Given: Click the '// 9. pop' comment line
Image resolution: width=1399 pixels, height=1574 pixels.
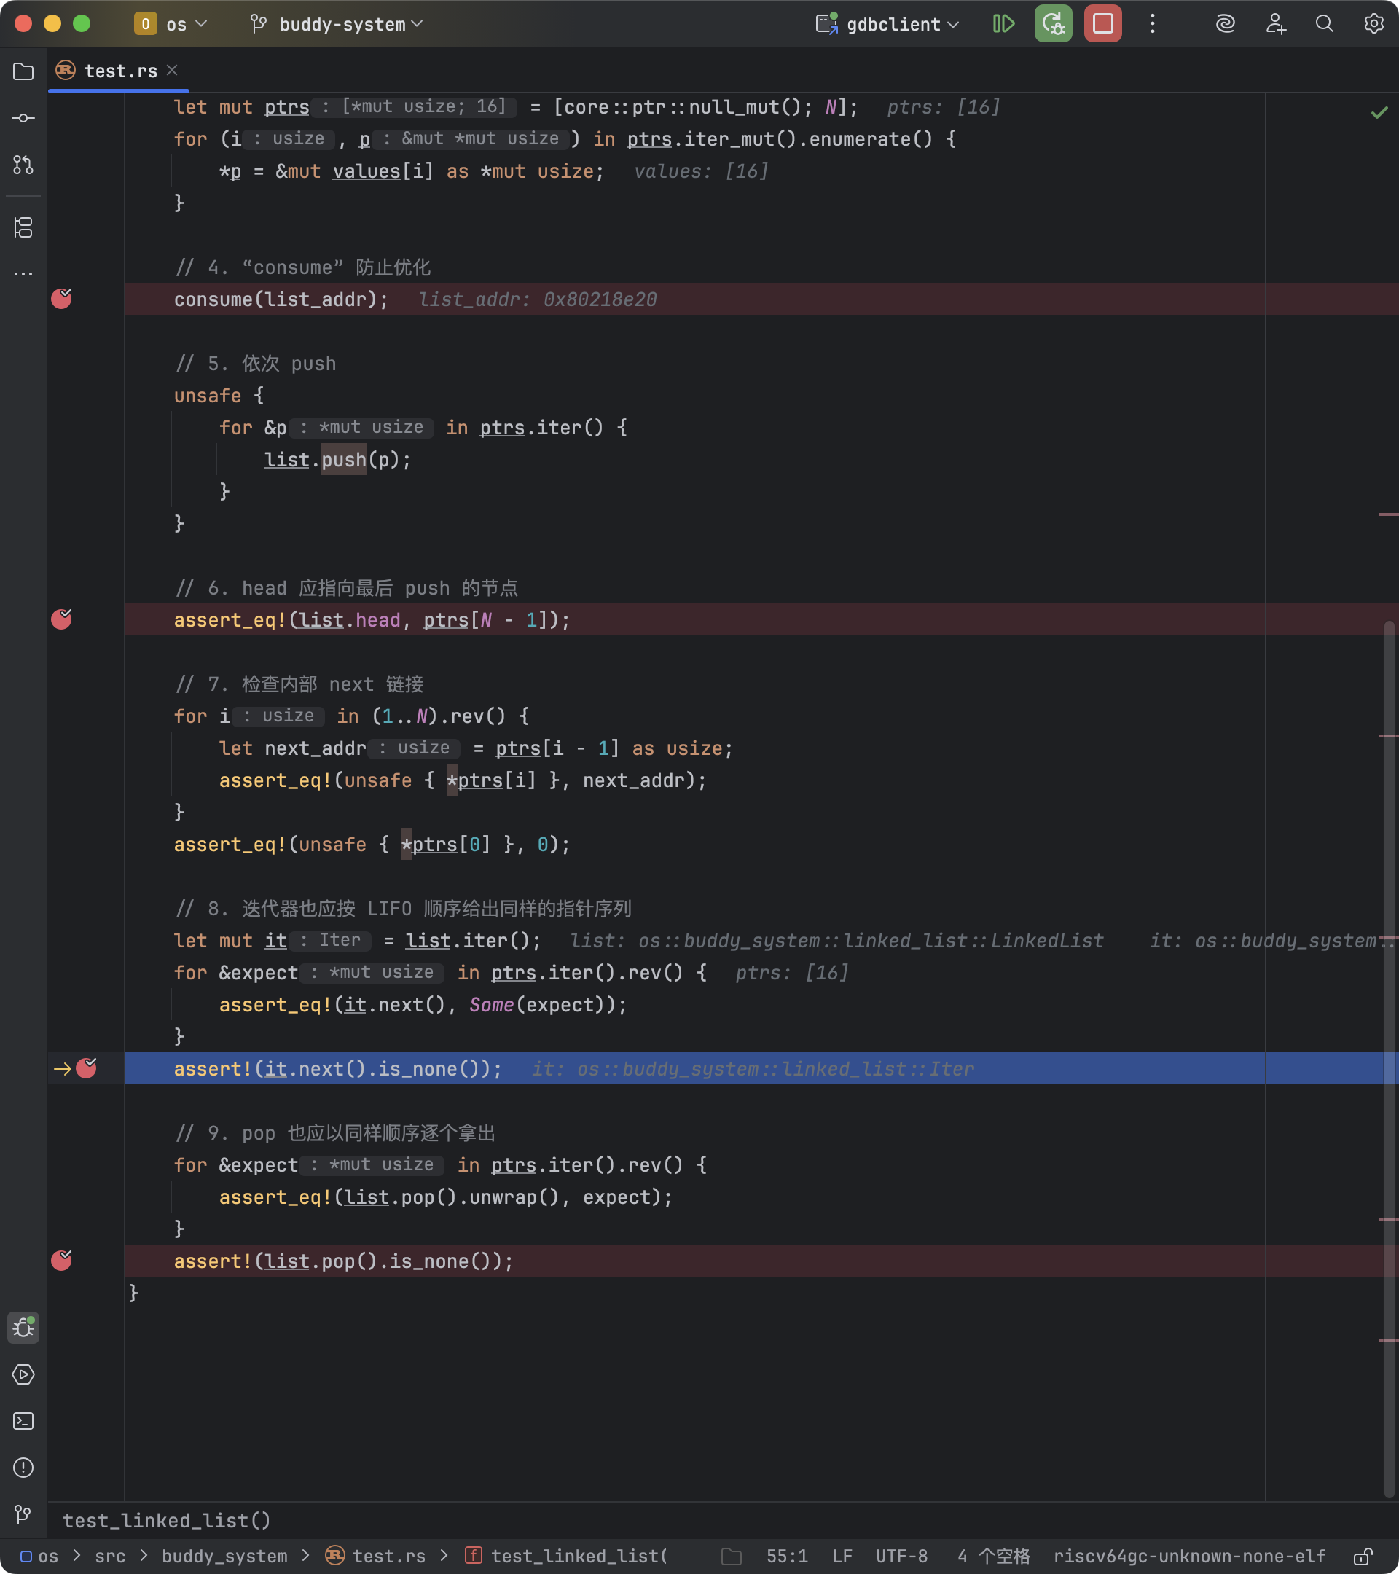Looking at the screenshot, I should (335, 1132).
